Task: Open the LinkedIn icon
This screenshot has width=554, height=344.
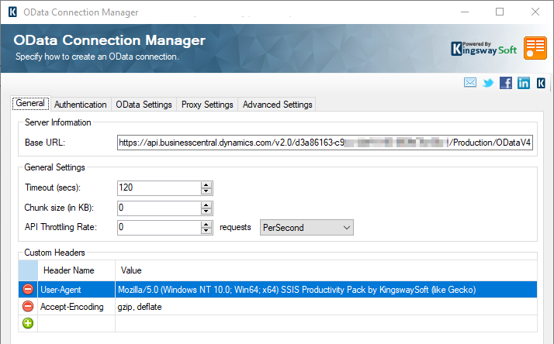Action: 524,83
